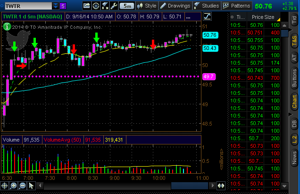The width and height of the screenshot is (300, 194).
Task: Click the chart scroll left arrow
Action: tap(40, 186)
